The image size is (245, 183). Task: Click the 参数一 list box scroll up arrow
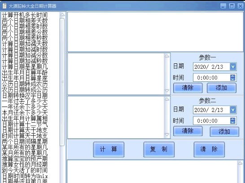(167, 56)
